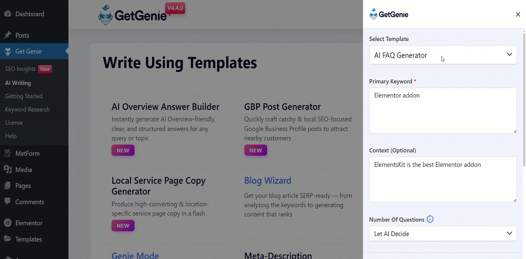The image size is (526, 259).
Task: Select Keyword Research in the sidebar menu
Action: [x=27, y=109]
